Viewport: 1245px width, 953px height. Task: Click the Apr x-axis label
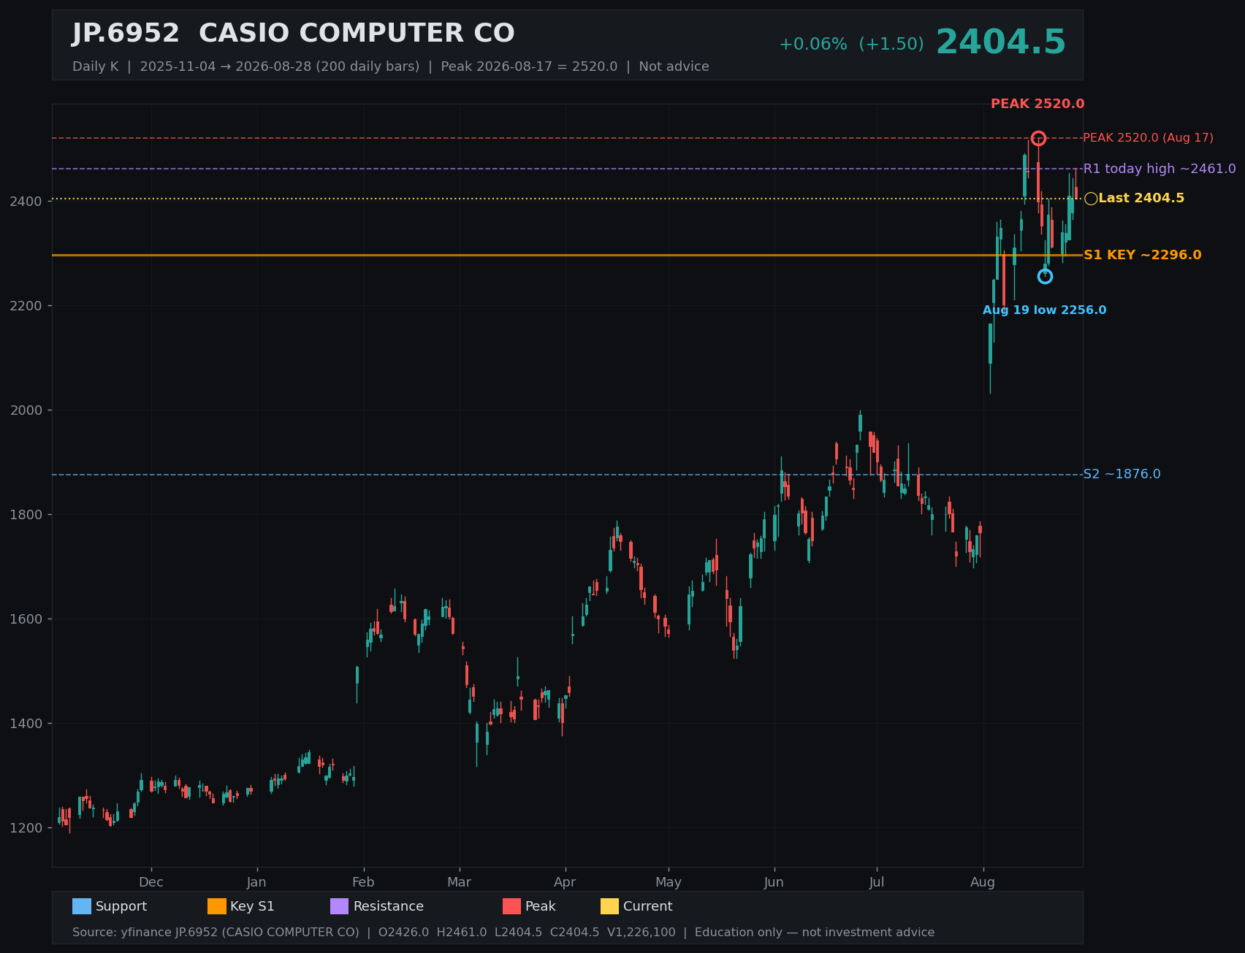565,882
